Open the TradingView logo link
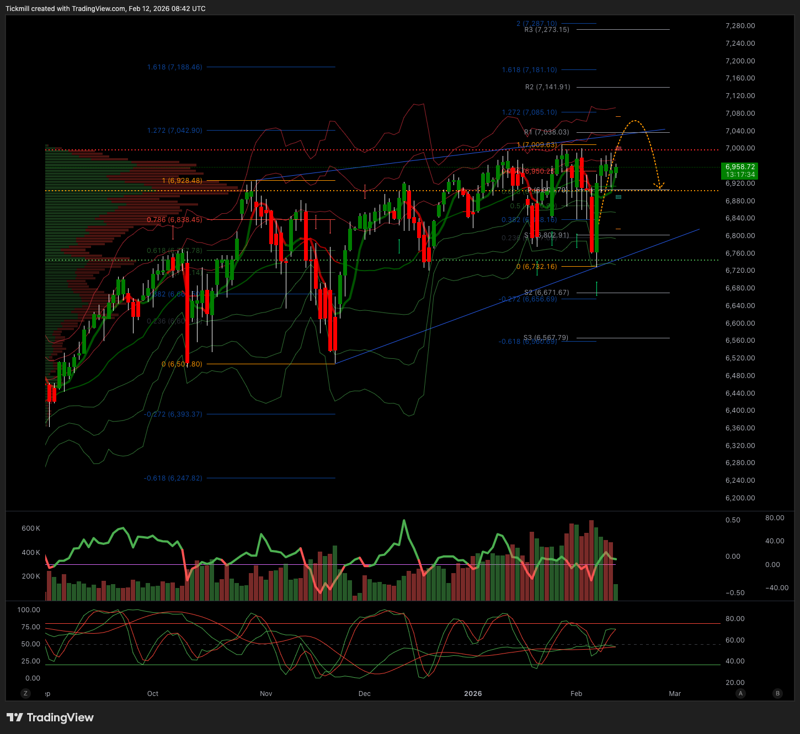 [x=50, y=717]
